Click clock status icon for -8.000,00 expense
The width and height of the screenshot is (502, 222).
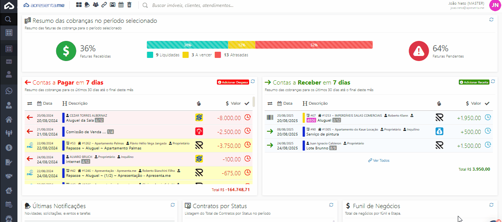click(247, 117)
